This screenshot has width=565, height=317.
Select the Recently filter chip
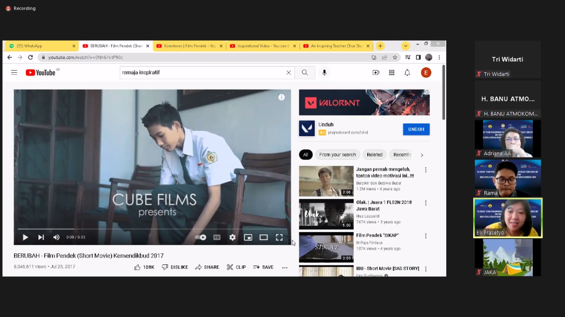click(x=402, y=155)
